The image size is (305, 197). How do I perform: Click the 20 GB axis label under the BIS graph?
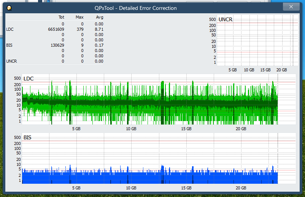pyautogui.click(x=241, y=188)
